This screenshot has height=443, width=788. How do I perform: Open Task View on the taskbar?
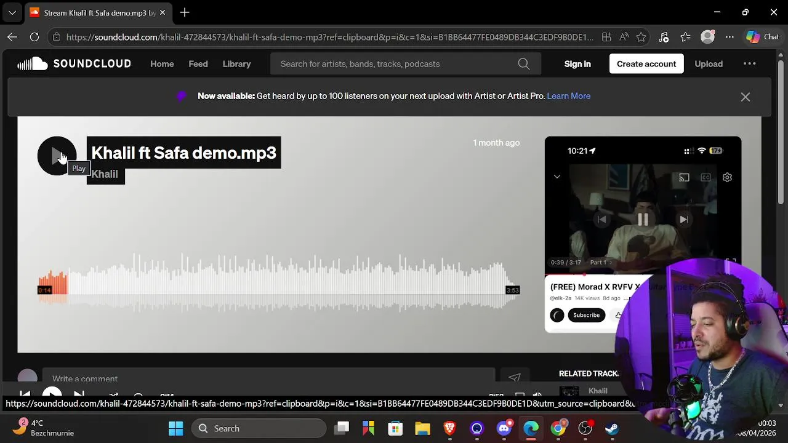342,428
